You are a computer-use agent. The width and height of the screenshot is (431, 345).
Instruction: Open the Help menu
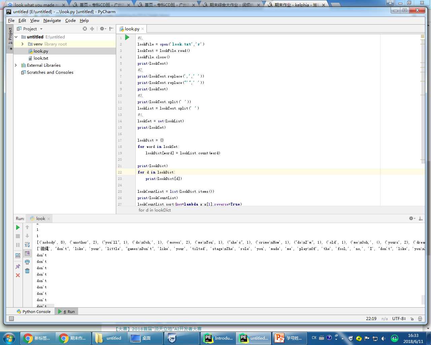[x=84, y=21]
